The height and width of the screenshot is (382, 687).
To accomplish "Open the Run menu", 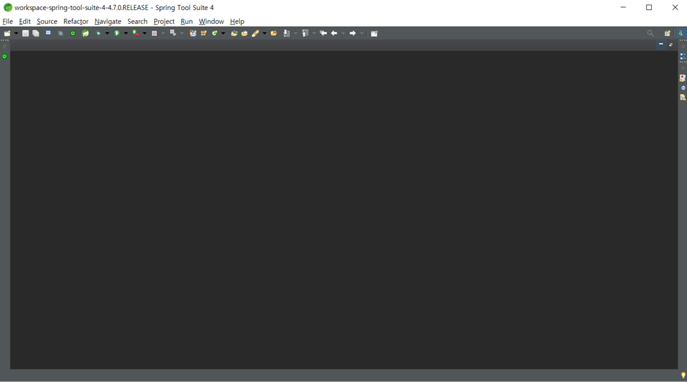I will pos(187,21).
